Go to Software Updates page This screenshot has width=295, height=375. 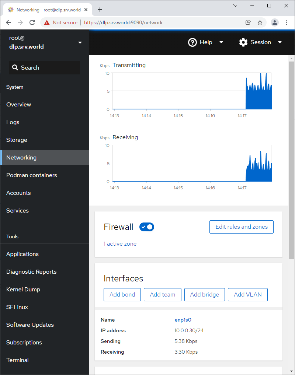click(x=30, y=325)
